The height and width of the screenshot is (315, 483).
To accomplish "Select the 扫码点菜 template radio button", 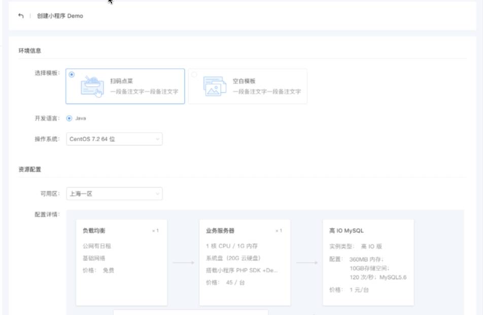I will pyautogui.click(x=72, y=74).
